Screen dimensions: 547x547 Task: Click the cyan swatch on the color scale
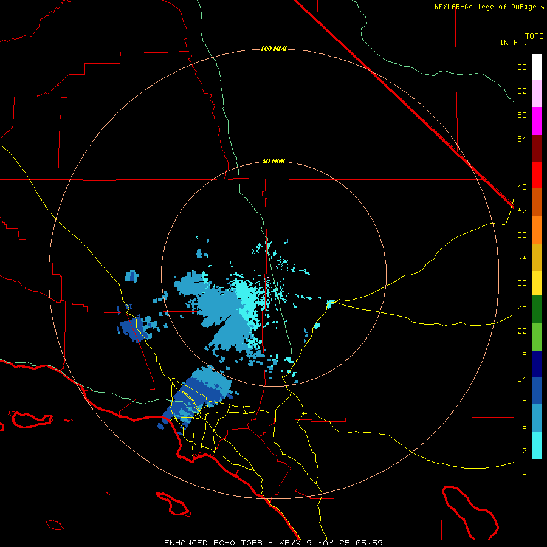[x=537, y=446]
